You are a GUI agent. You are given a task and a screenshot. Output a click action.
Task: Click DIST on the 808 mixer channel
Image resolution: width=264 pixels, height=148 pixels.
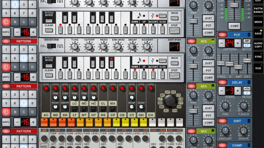tap(209, 108)
